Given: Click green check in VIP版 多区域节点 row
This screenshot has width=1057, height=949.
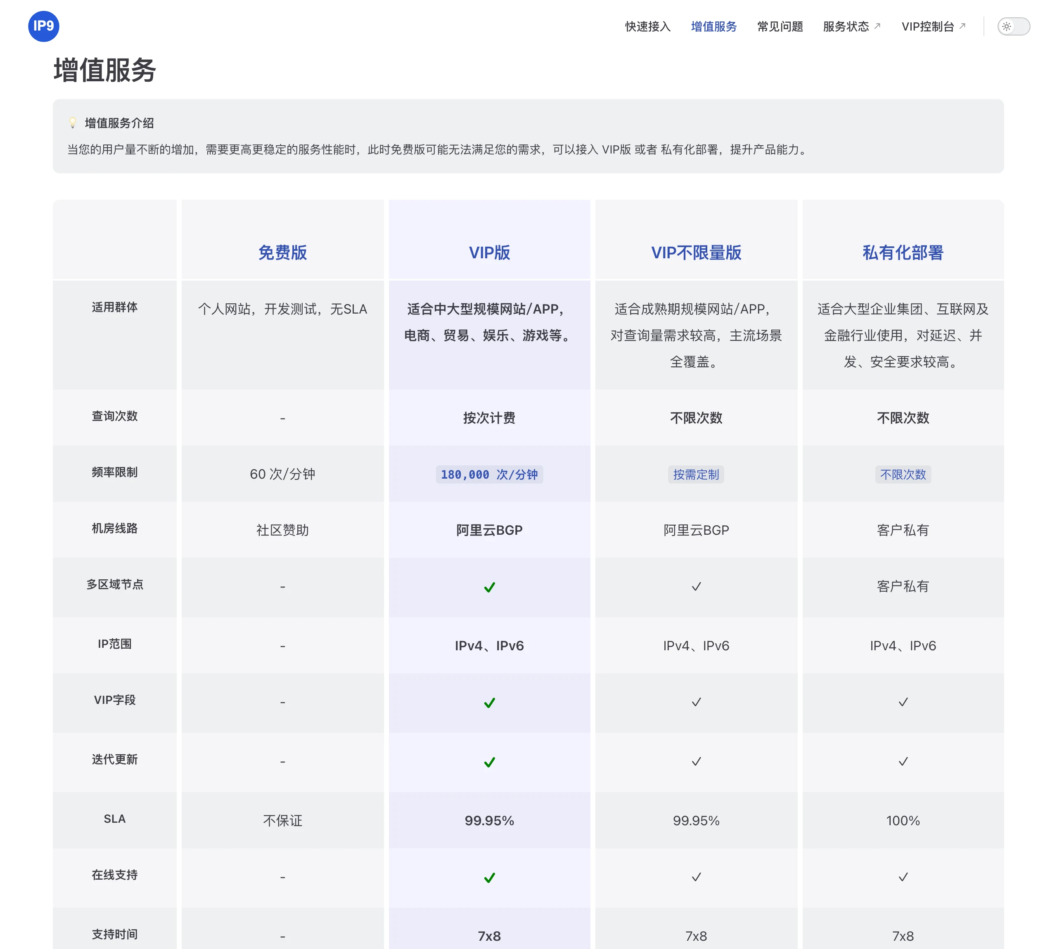Looking at the screenshot, I should (489, 587).
